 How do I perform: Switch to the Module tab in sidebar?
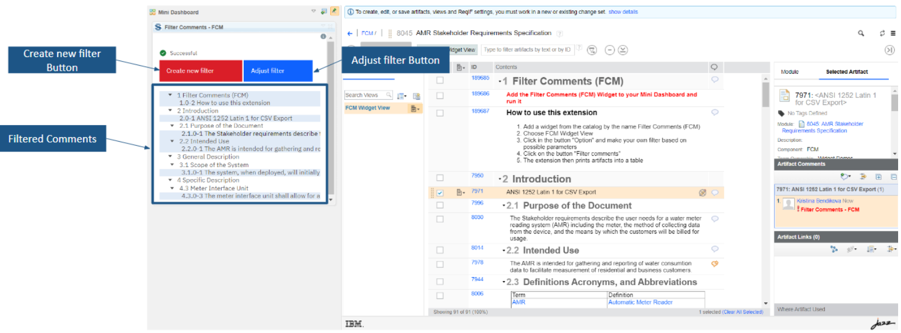click(790, 72)
